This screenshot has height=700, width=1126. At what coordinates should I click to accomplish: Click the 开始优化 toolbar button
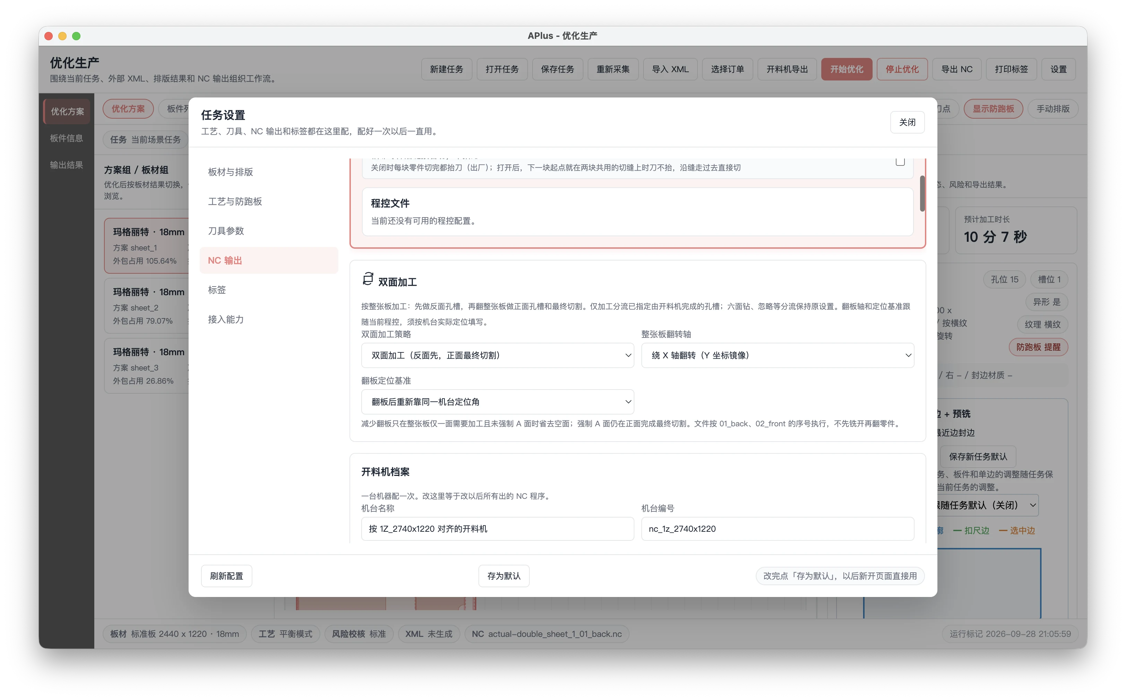coord(846,69)
